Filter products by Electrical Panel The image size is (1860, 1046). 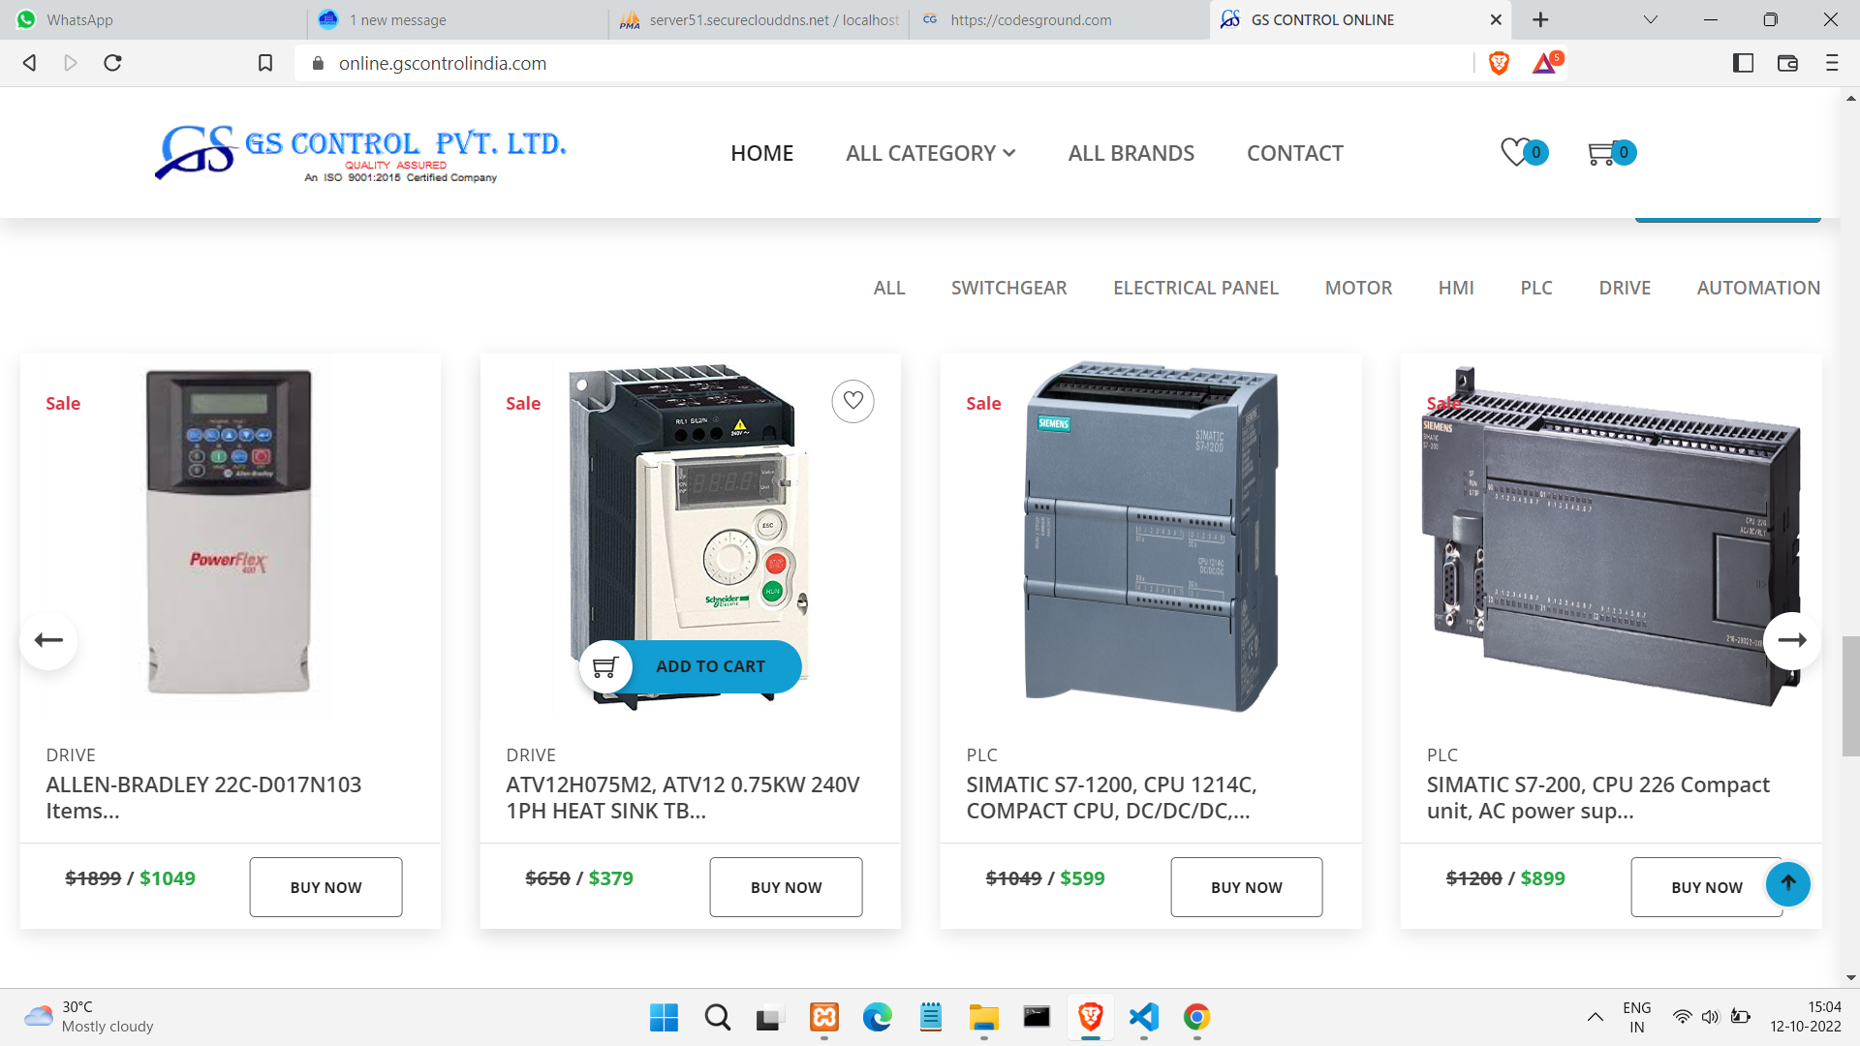1195,288
